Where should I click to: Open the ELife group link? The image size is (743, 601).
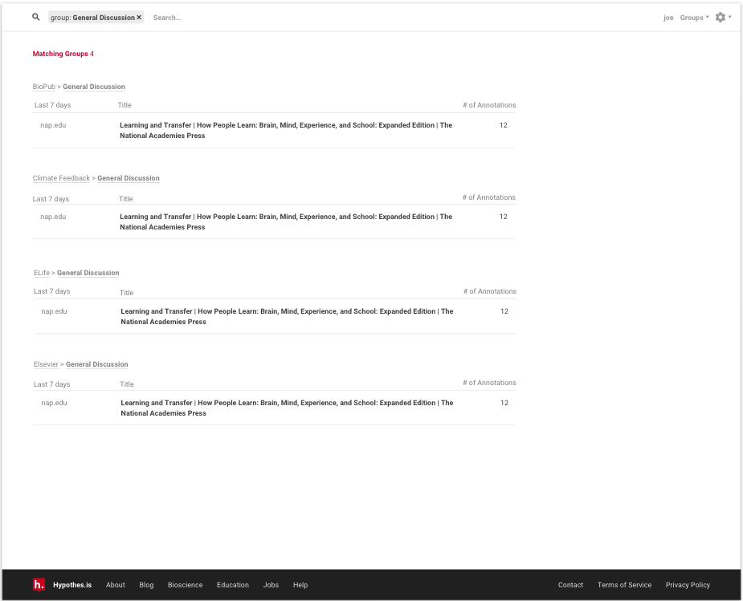[x=42, y=273]
